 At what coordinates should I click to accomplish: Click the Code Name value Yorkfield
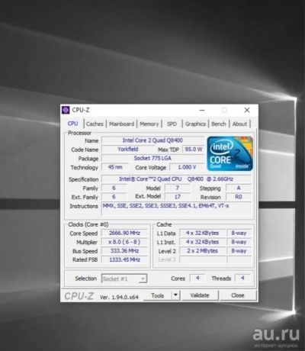pos(128,150)
